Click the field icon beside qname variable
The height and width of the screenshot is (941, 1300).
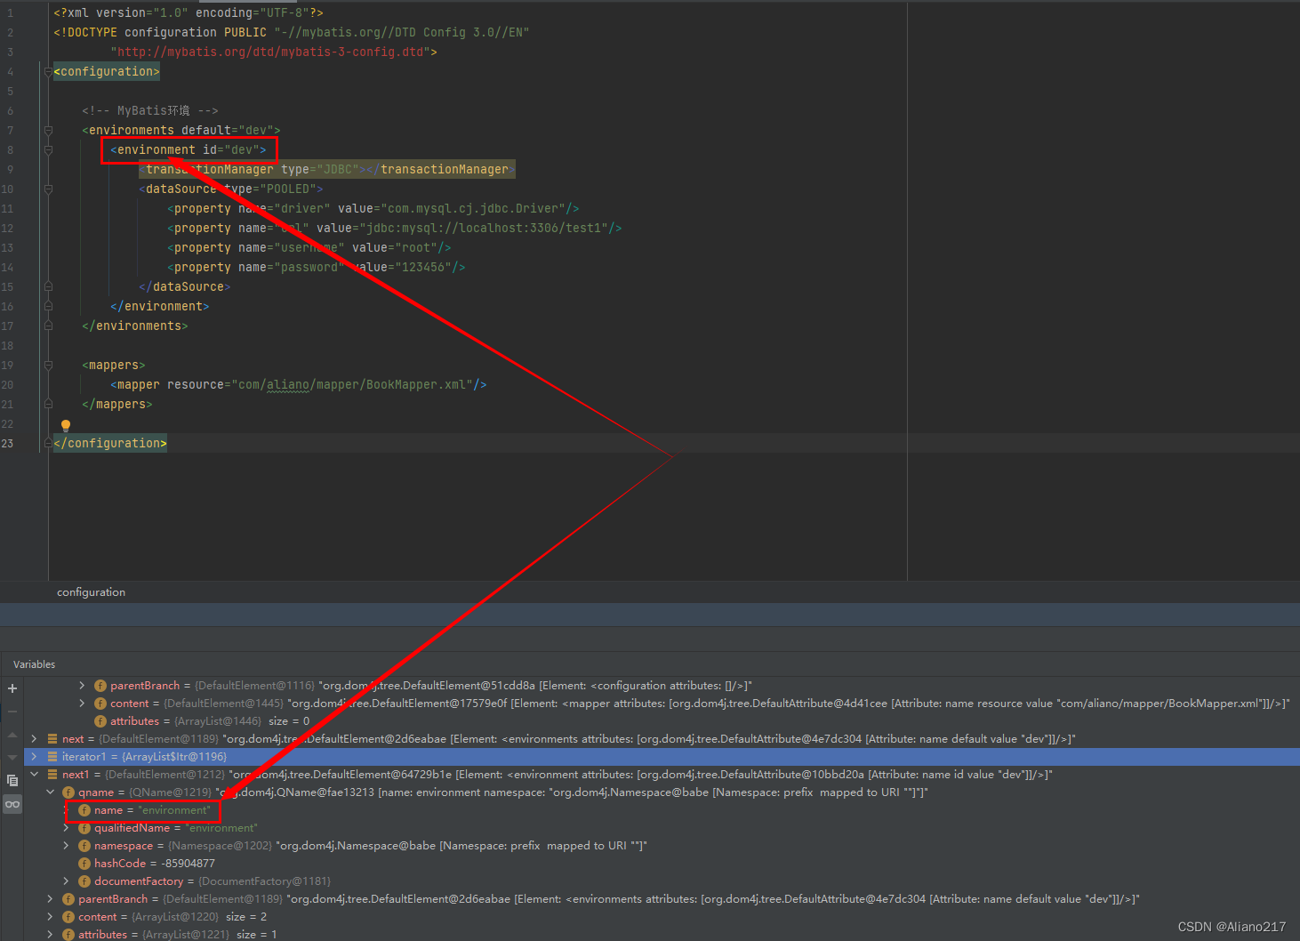tap(68, 792)
